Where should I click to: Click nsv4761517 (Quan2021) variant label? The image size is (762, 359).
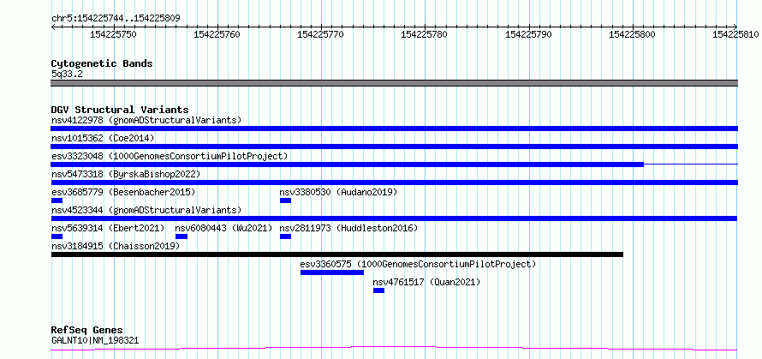point(426,282)
